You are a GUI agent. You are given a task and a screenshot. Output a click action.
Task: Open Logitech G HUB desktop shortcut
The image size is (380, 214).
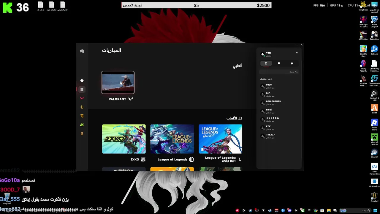[x=374, y=95]
